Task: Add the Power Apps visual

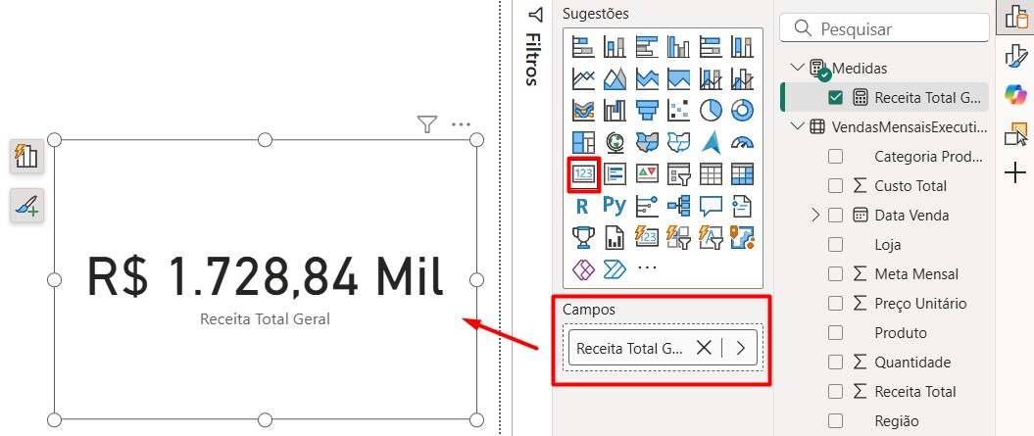Action: click(583, 269)
